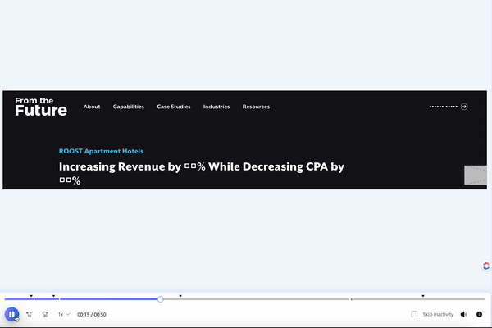Rewind the replay by 10 seconds

pyautogui.click(x=30, y=314)
